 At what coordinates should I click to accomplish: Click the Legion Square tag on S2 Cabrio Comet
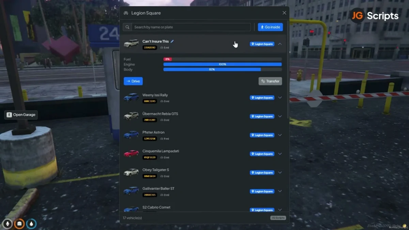click(262, 210)
